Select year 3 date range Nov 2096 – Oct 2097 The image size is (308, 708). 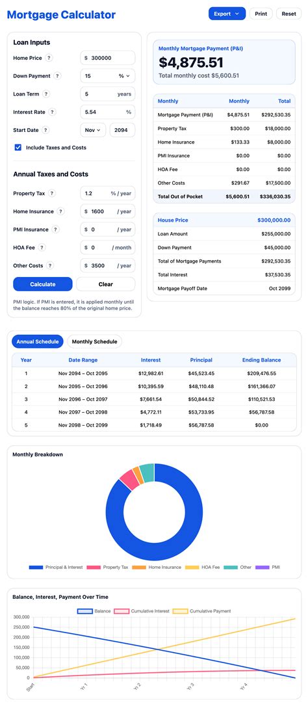click(x=83, y=399)
